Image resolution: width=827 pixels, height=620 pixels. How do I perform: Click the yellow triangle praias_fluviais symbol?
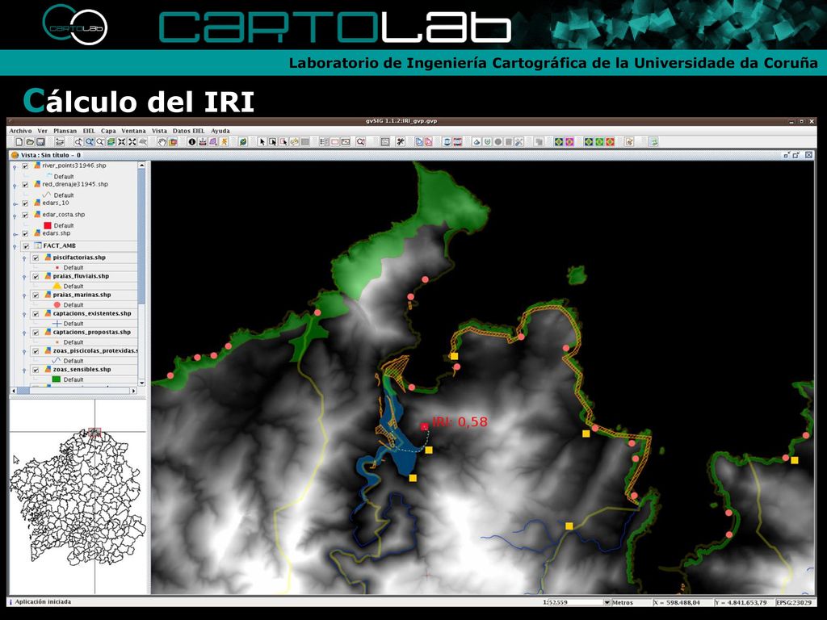[x=57, y=286]
